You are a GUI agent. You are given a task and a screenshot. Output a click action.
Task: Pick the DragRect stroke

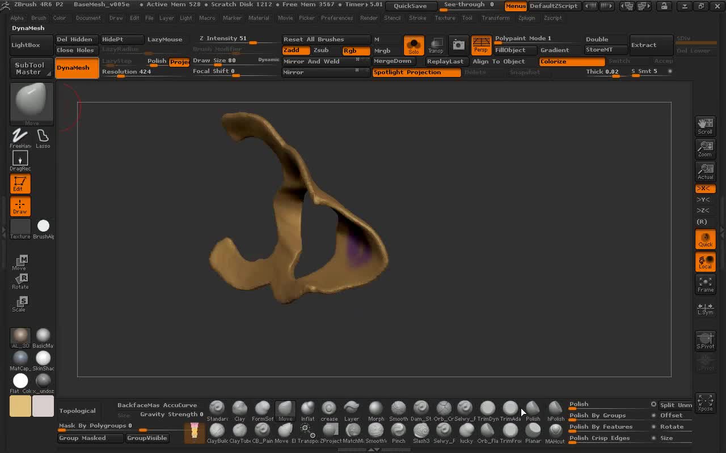[x=20, y=161]
